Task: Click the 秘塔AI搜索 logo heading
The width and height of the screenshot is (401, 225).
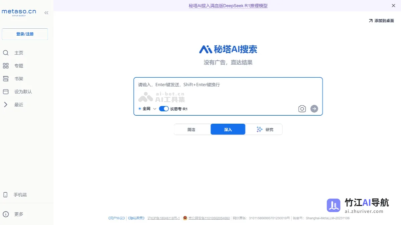Action: 228,49
